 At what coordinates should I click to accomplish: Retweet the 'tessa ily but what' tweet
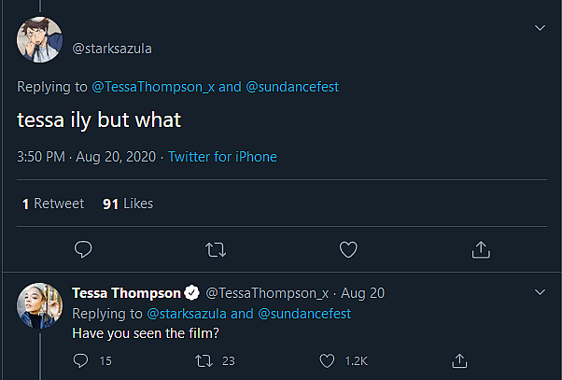coord(215,249)
